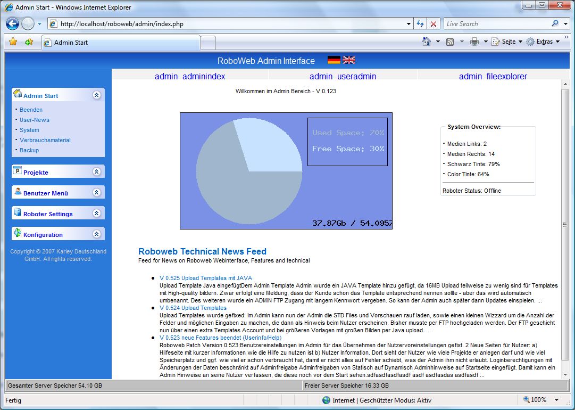Image resolution: width=575 pixels, height=410 pixels.
Task: Expand the Roboter Settings panel chevron
Action: (96, 214)
